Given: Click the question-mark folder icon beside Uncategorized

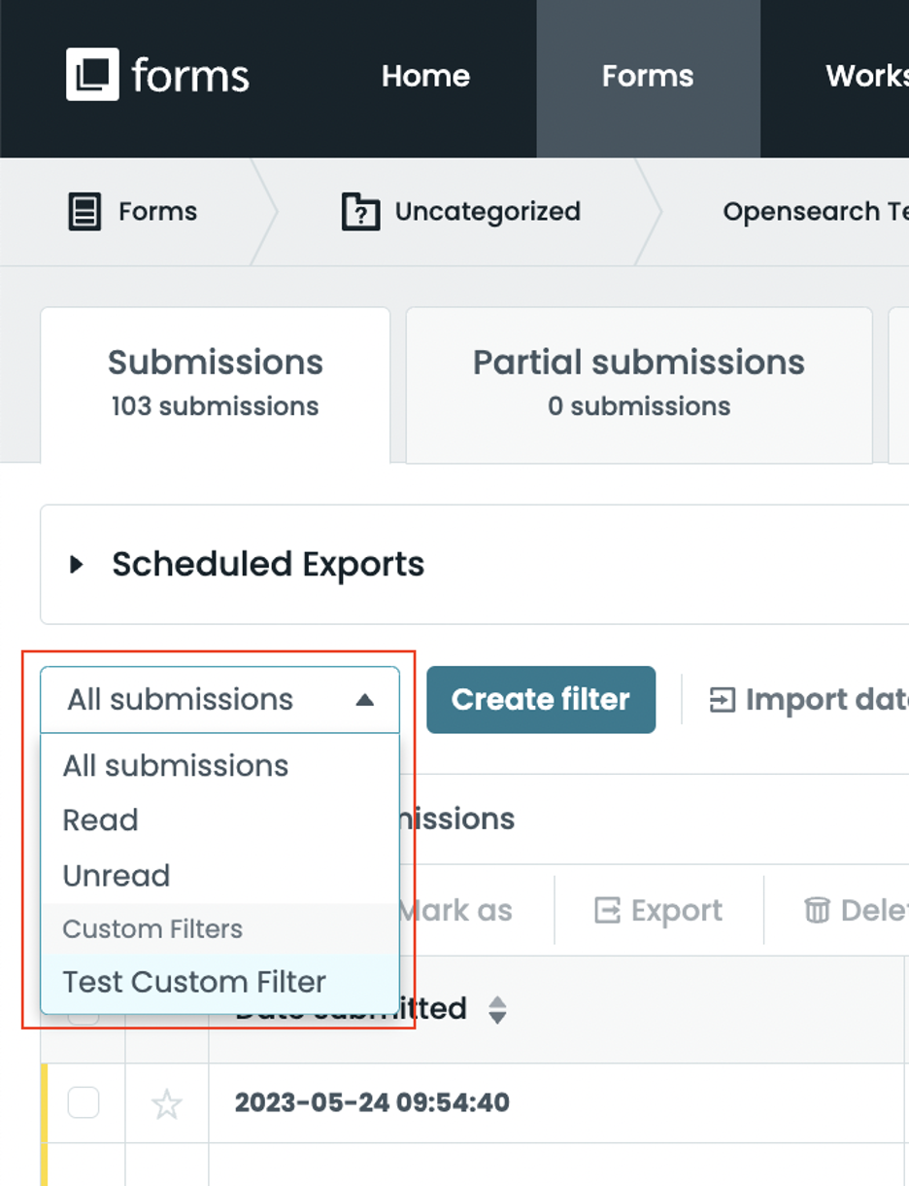Looking at the screenshot, I should click(x=360, y=211).
